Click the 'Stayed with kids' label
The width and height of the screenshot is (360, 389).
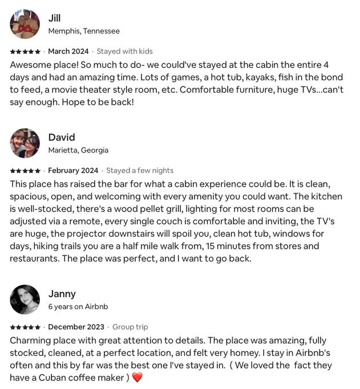pyautogui.click(x=124, y=51)
